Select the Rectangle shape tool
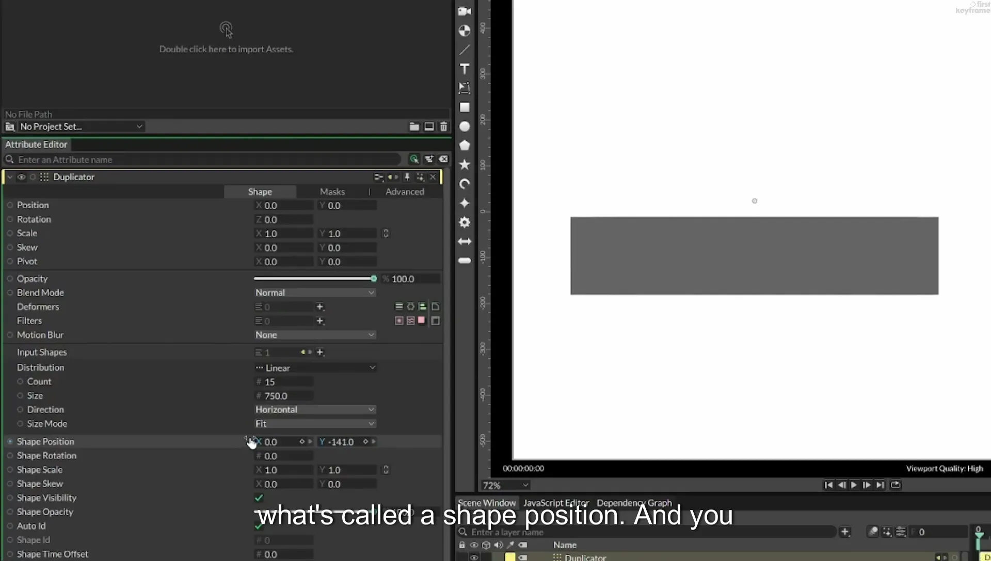This screenshot has width=991, height=561. pos(465,107)
